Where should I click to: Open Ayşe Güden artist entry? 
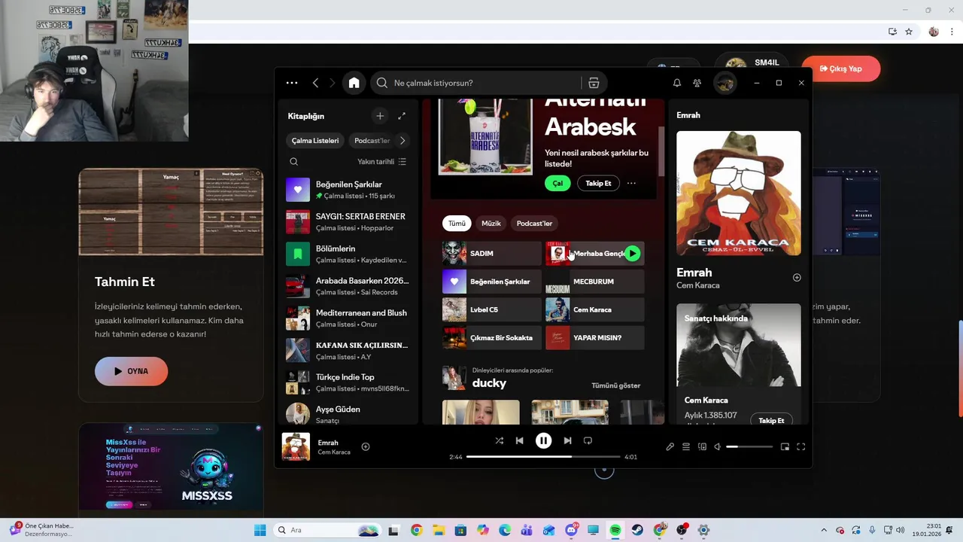348,415
